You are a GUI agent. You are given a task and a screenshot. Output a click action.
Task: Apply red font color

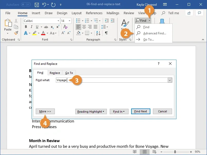pos(43,33)
